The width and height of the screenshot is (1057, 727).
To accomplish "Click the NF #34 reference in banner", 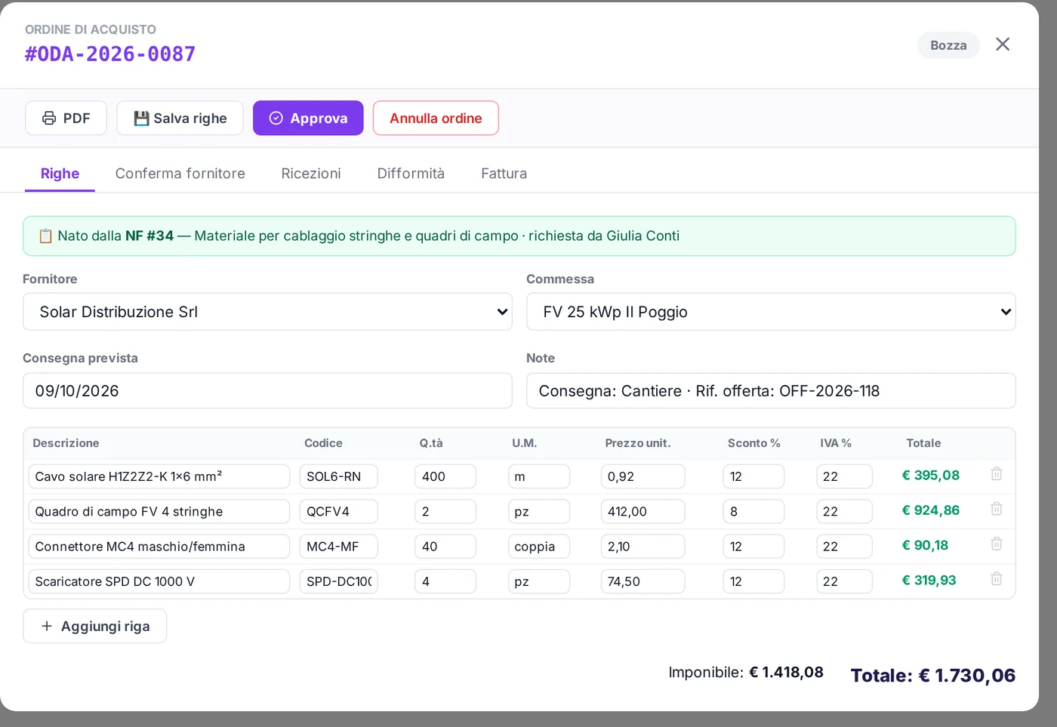I will (x=149, y=236).
